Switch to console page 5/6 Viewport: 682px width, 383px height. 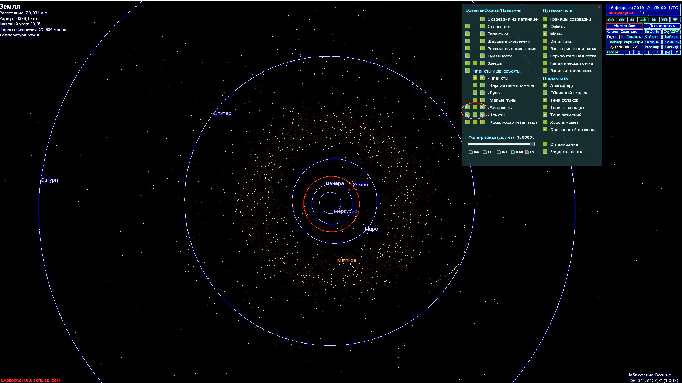667,52
